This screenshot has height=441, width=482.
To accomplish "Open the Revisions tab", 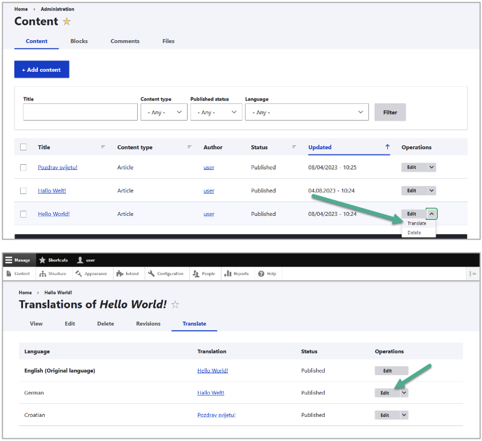I will click(148, 324).
